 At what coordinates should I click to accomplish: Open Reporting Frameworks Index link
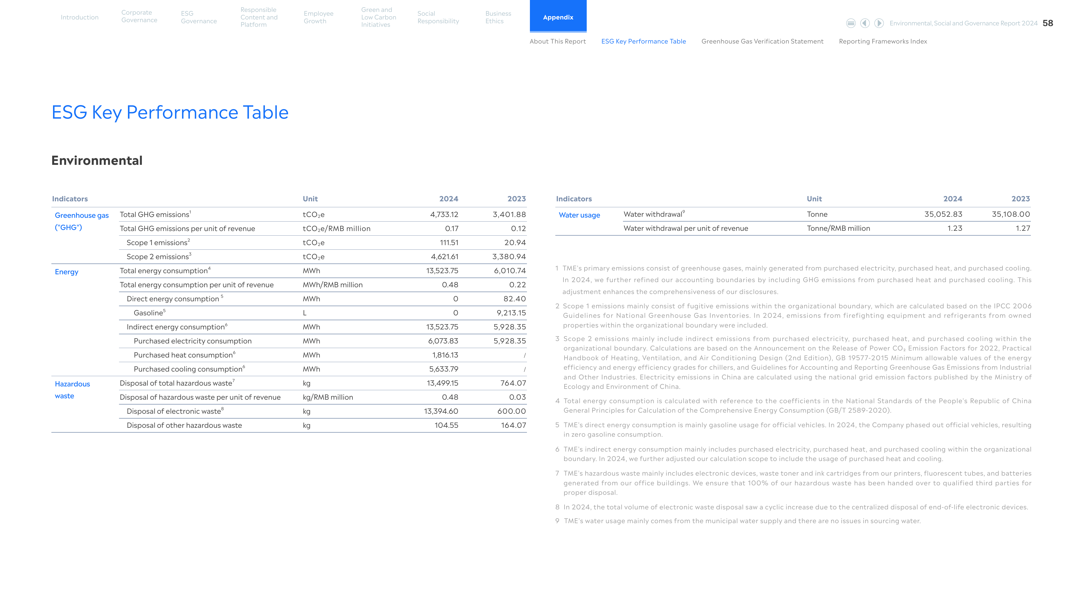point(883,41)
